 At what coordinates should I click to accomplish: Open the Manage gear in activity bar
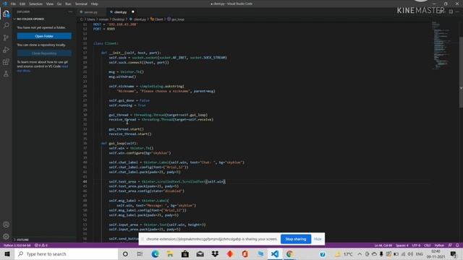pyautogui.click(x=6, y=236)
